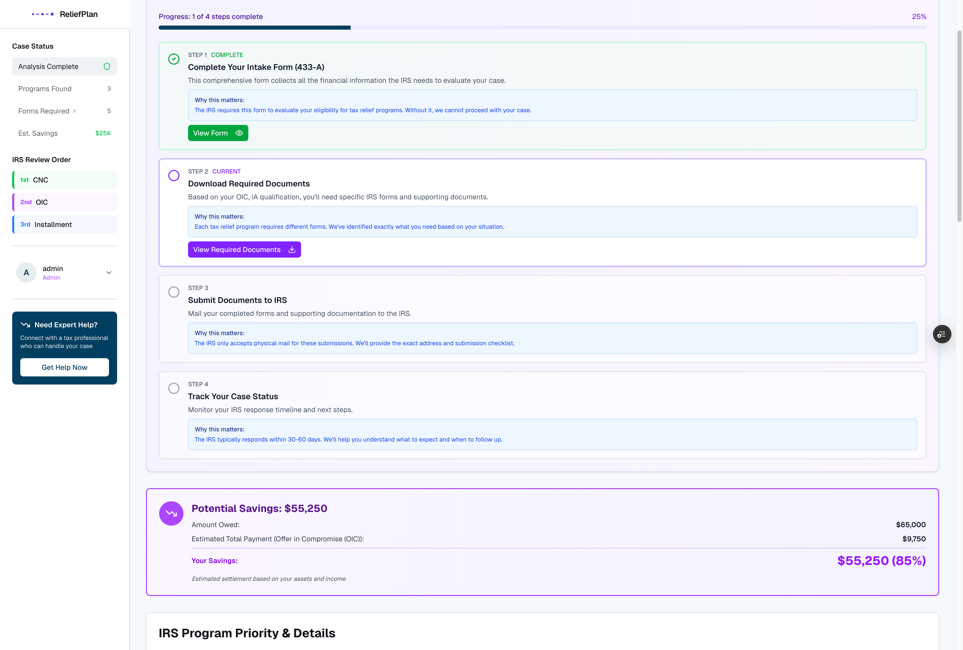
Task: Select 2nd OIC in IRS Review Order
Action: click(x=64, y=202)
